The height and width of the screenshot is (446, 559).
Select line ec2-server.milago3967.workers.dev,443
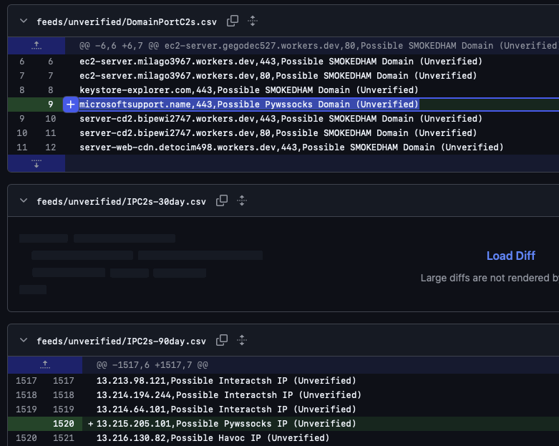[281, 62]
